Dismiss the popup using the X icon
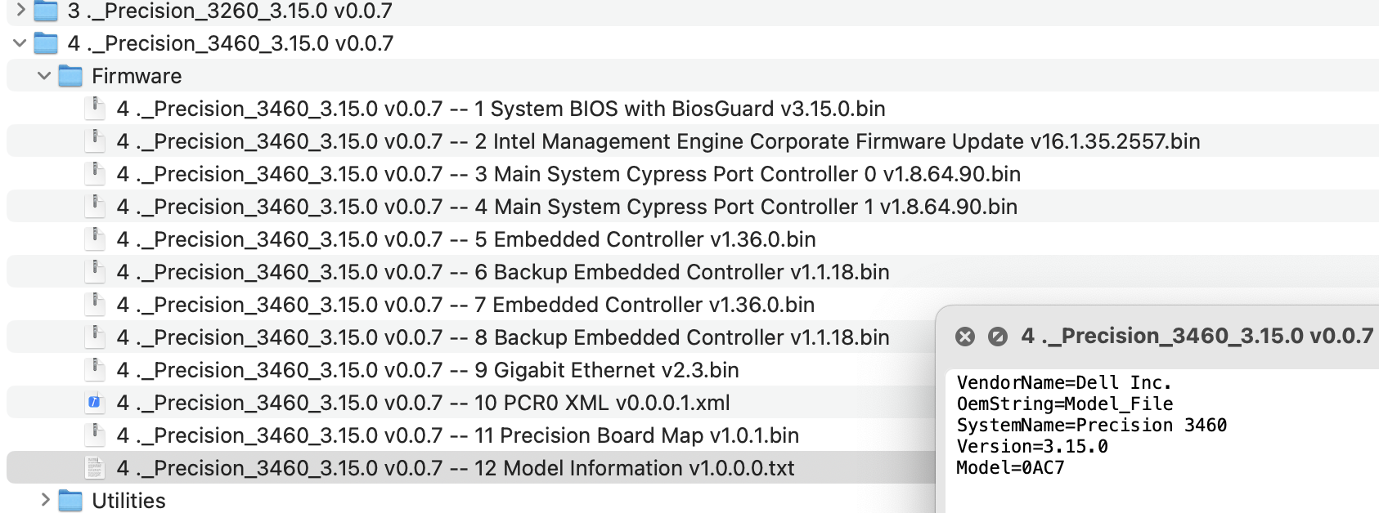Screen dimensions: 1379x513 coord(966,334)
